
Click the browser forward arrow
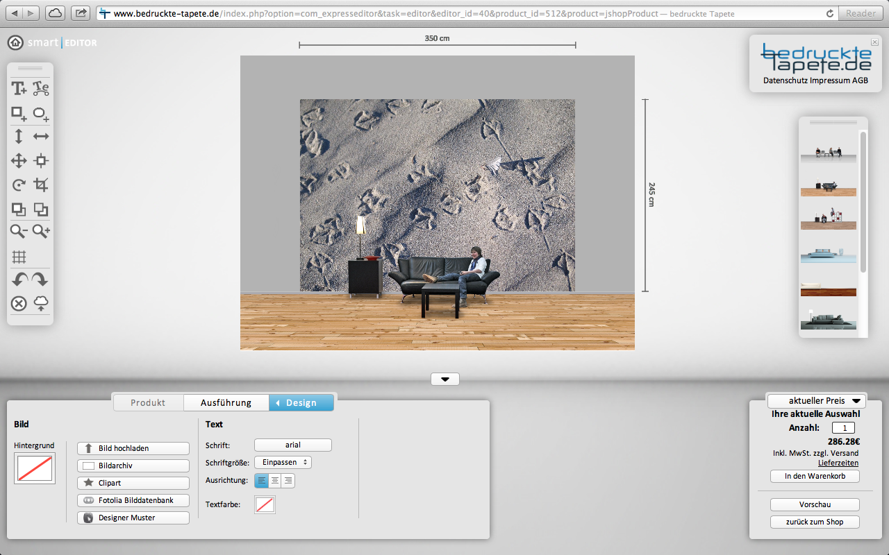click(x=32, y=13)
